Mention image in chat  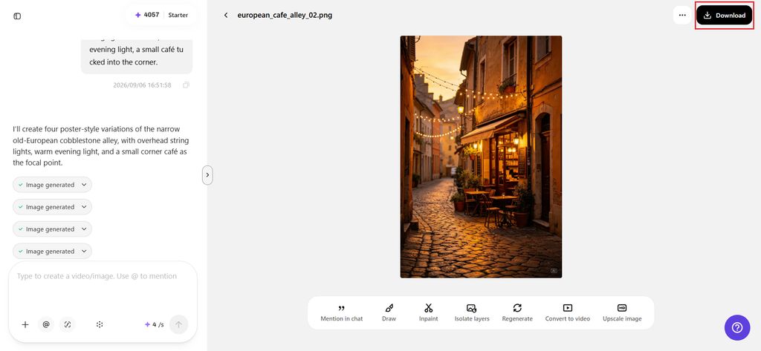[341, 312]
